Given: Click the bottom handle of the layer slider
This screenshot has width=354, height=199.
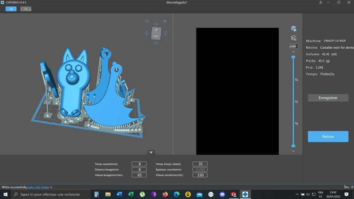Looking at the screenshot, I should click(x=293, y=146).
